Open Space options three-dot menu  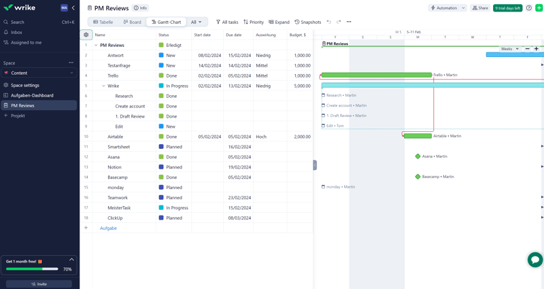71,63
